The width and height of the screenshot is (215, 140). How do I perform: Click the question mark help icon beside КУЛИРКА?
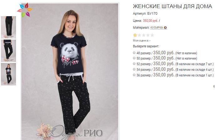[165, 28]
